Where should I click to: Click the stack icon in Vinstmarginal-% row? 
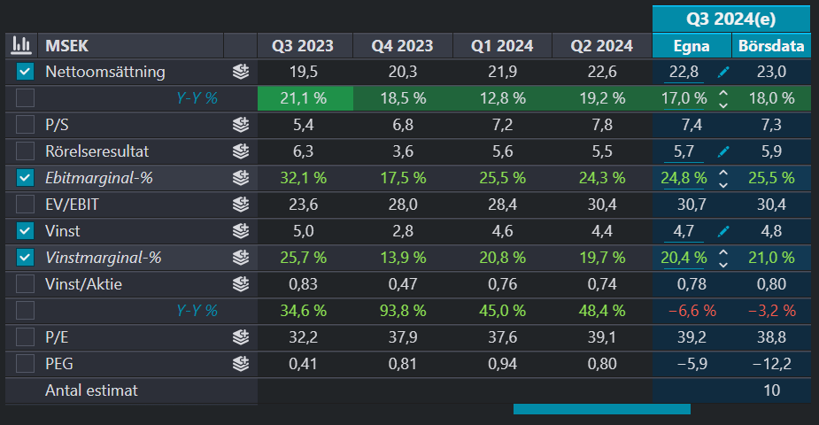[241, 258]
